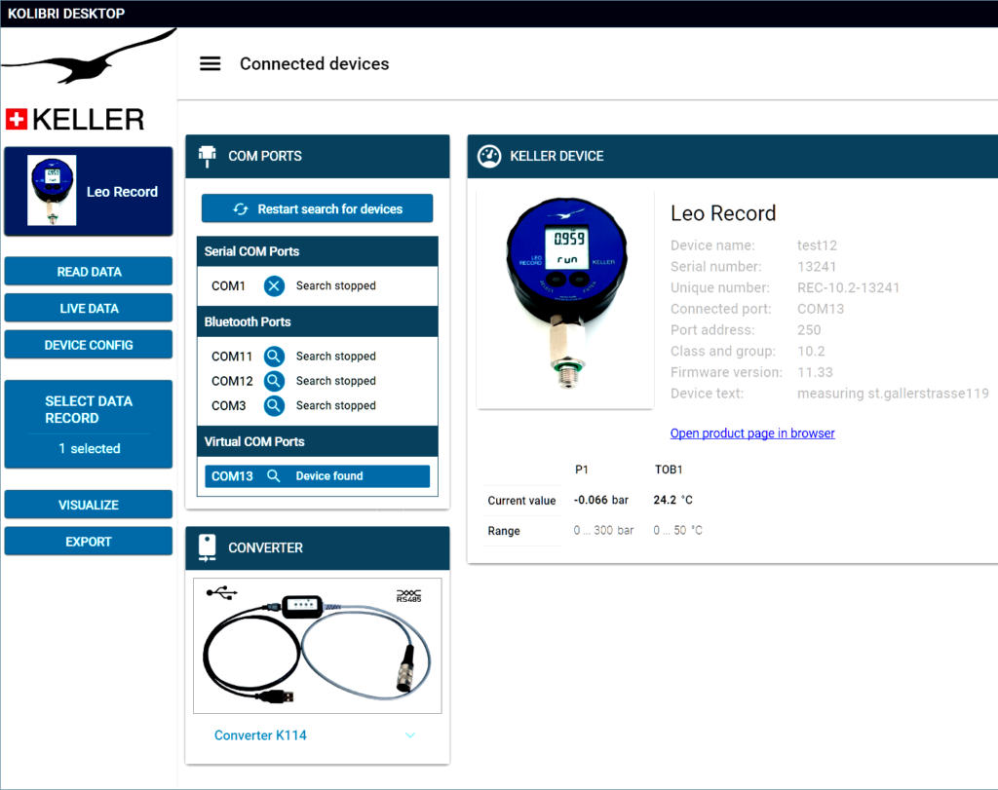Expand the Converter K114 dropdown chevron
Viewport: 998px width, 790px height.
pyautogui.click(x=410, y=735)
